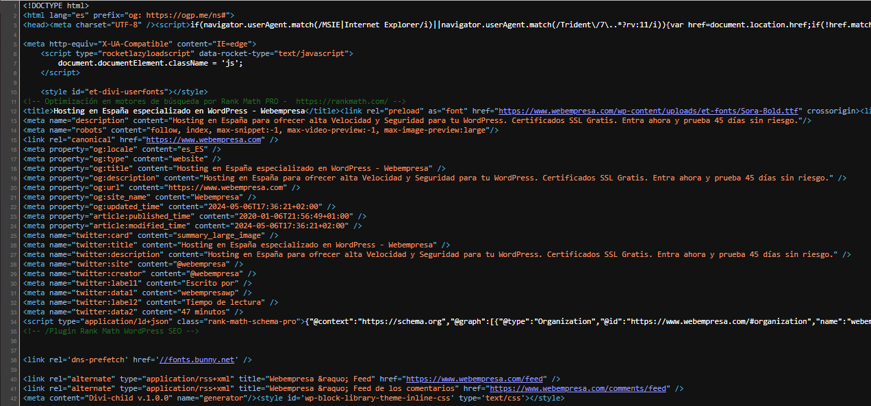Click the Divi-child v.1.0.0 generator meta tag
871x406 pixels.
coord(140,398)
